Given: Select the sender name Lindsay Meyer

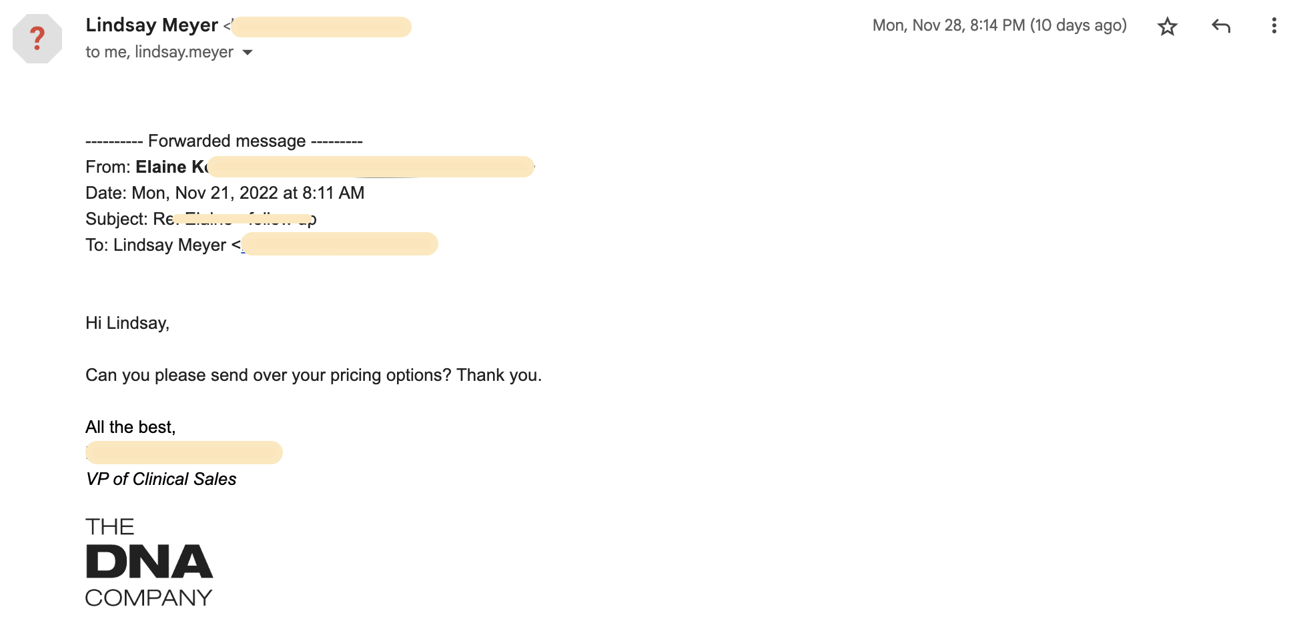Looking at the screenshot, I should point(152,25).
